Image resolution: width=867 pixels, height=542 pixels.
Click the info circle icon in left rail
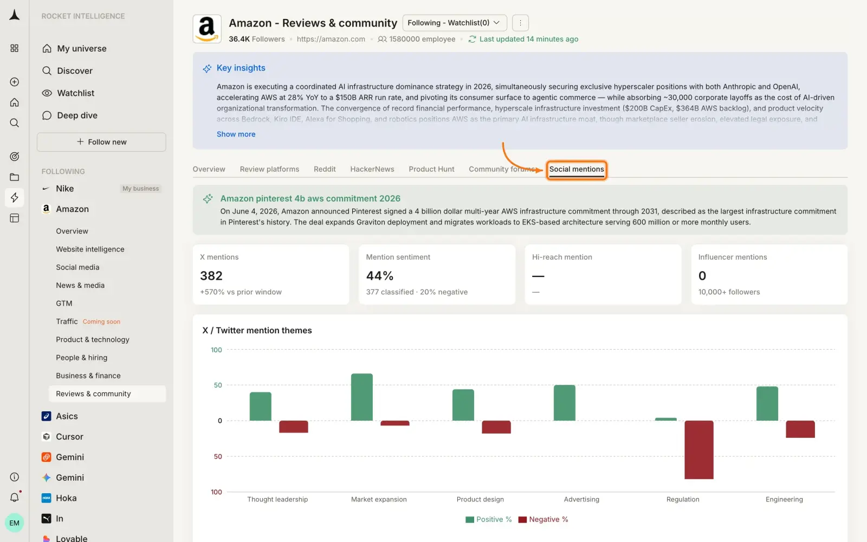click(15, 477)
